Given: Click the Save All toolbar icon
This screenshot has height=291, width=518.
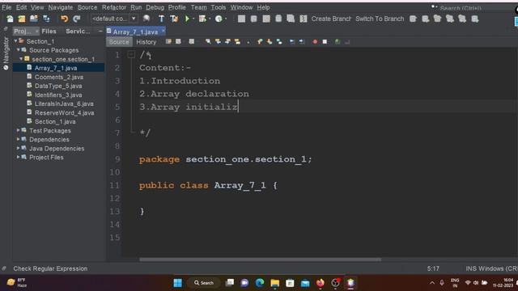Looking at the screenshot, I should tap(46, 19).
